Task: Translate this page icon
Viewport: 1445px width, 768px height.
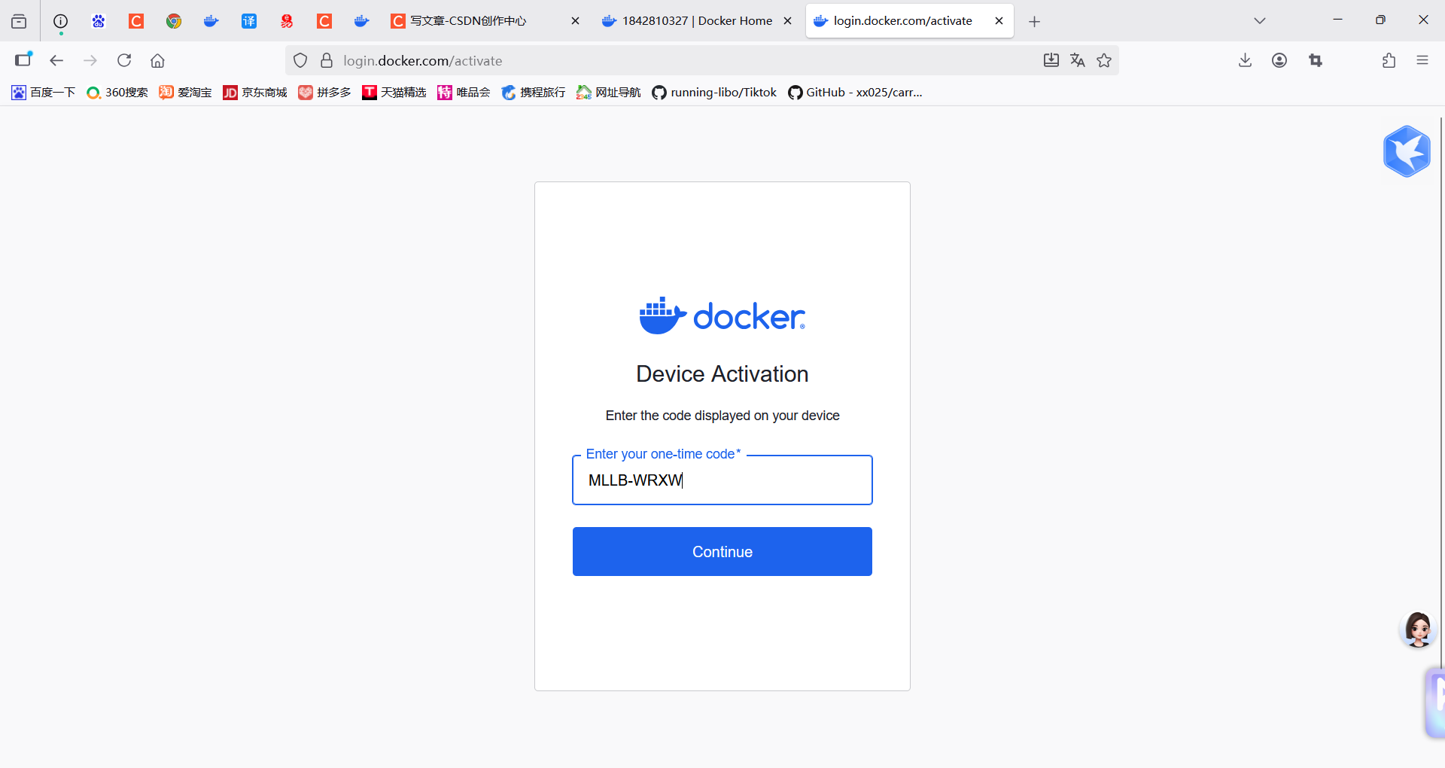Action: 1078,60
